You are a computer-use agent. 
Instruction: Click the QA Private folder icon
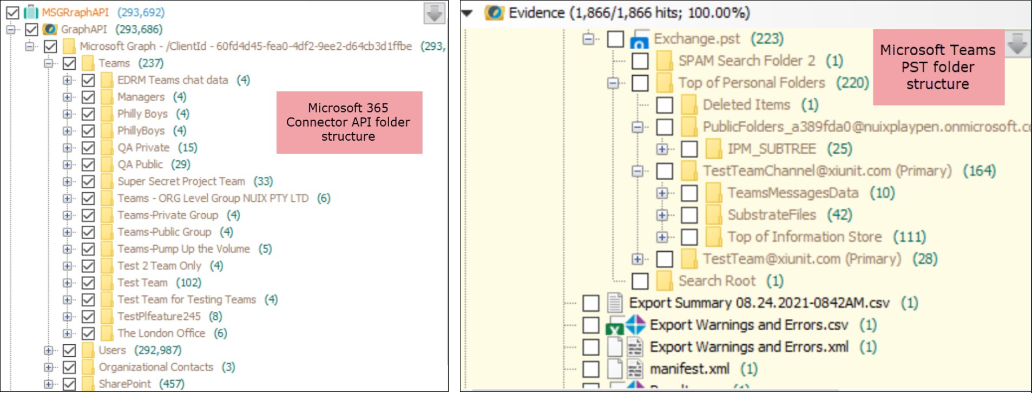107,147
